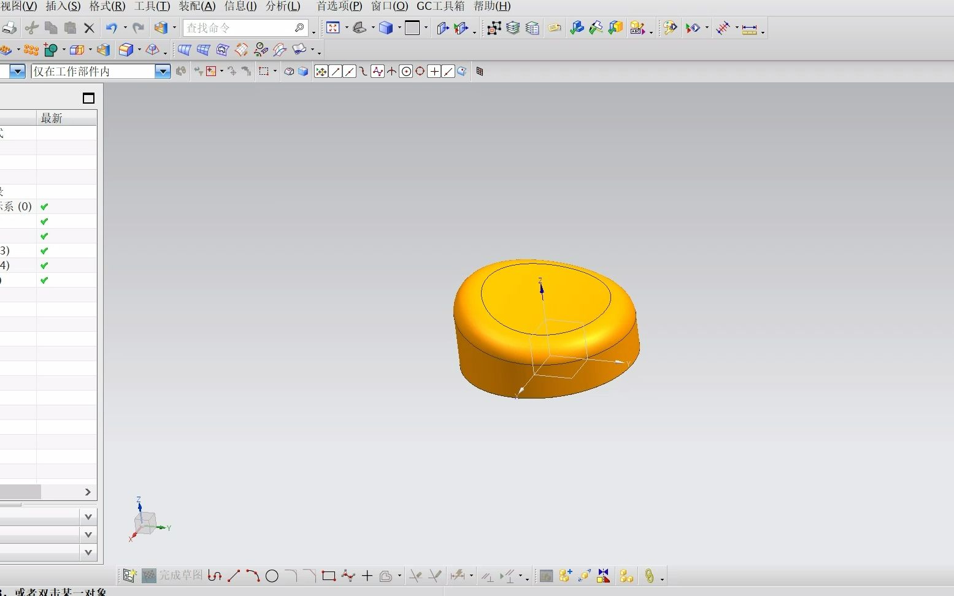This screenshot has width=954, height=596.
Task: Click the Fit view icon
Action: [x=333, y=28]
